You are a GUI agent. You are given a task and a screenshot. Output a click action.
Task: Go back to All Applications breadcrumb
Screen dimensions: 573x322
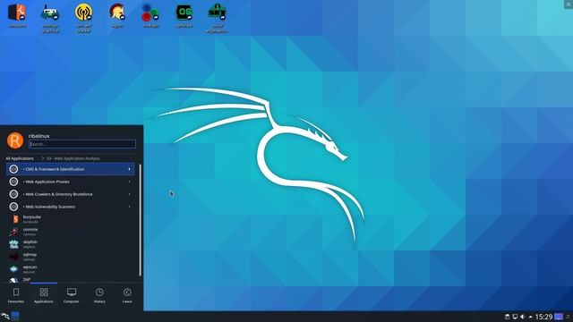pos(20,158)
